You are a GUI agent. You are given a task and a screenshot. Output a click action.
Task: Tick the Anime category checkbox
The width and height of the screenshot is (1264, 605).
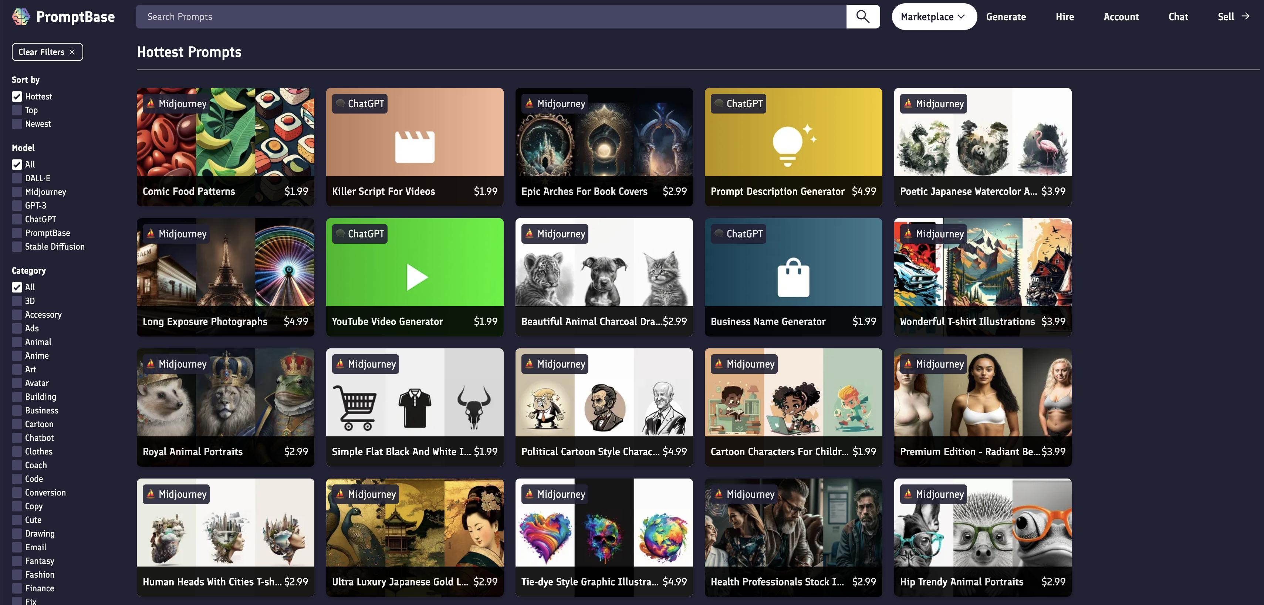[x=17, y=356]
